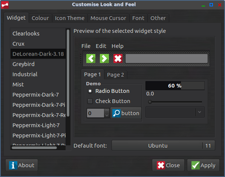Open the empty combo box dropdown
225x177 pixels.
[x=175, y=112]
